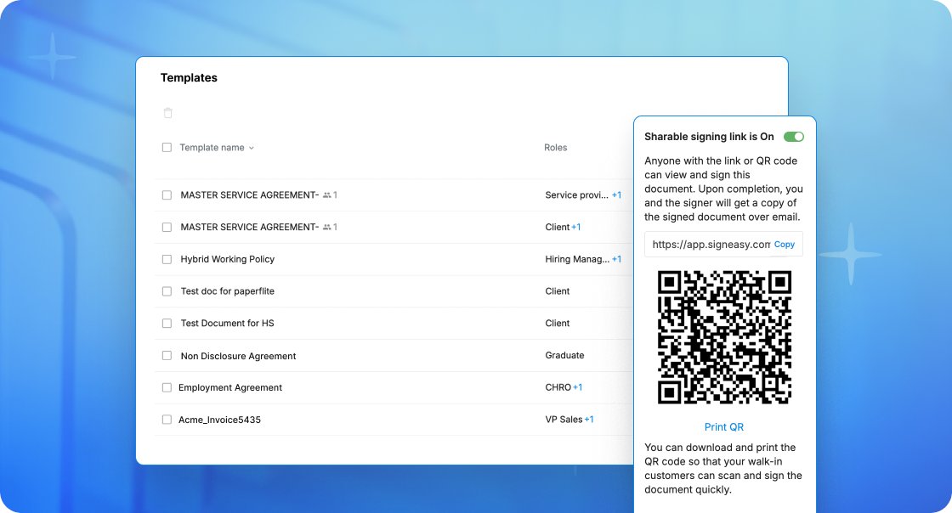This screenshot has height=513, width=952.
Task: Click the shared users icon on first MASTER SERVICE AGREEMENT
Action: (326, 195)
